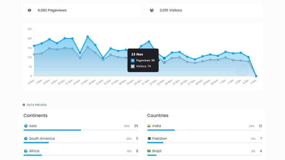Click the visitors group icon
The image size is (285, 160).
click(x=152, y=10)
